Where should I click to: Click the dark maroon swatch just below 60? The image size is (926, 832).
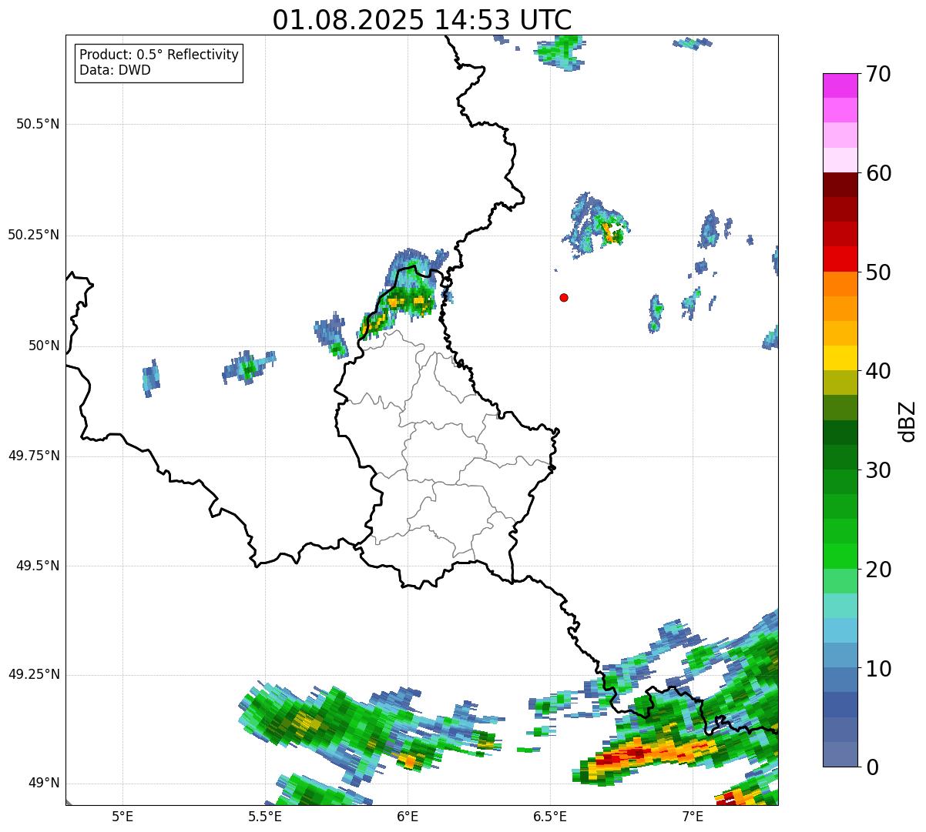(840, 185)
